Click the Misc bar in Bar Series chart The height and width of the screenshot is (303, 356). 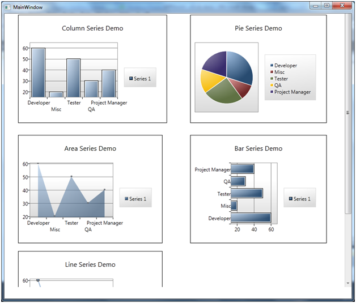click(x=234, y=206)
